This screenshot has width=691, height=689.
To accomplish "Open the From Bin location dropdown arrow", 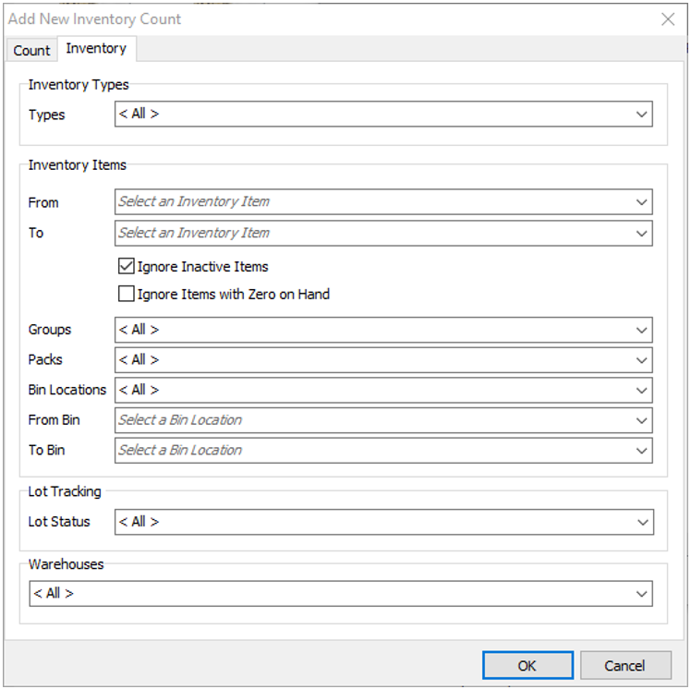I will pyautogui.click(x=642, y=420).
